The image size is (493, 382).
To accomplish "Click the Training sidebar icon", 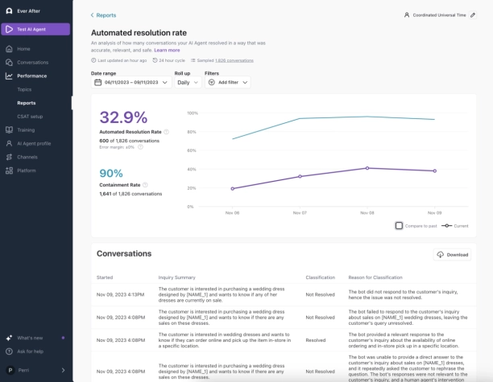I will (x=8, y=129).
